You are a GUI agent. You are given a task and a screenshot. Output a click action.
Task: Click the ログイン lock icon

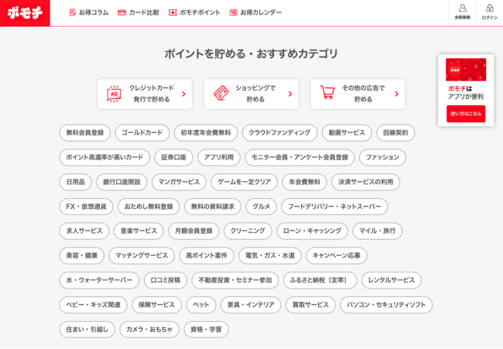coord(490,8)
